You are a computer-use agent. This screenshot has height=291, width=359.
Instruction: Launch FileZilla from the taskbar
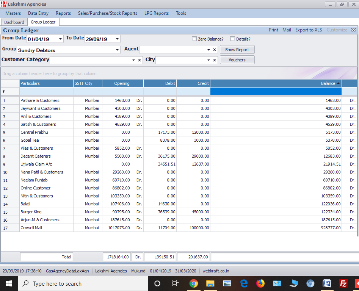click(x=343, y=283)
